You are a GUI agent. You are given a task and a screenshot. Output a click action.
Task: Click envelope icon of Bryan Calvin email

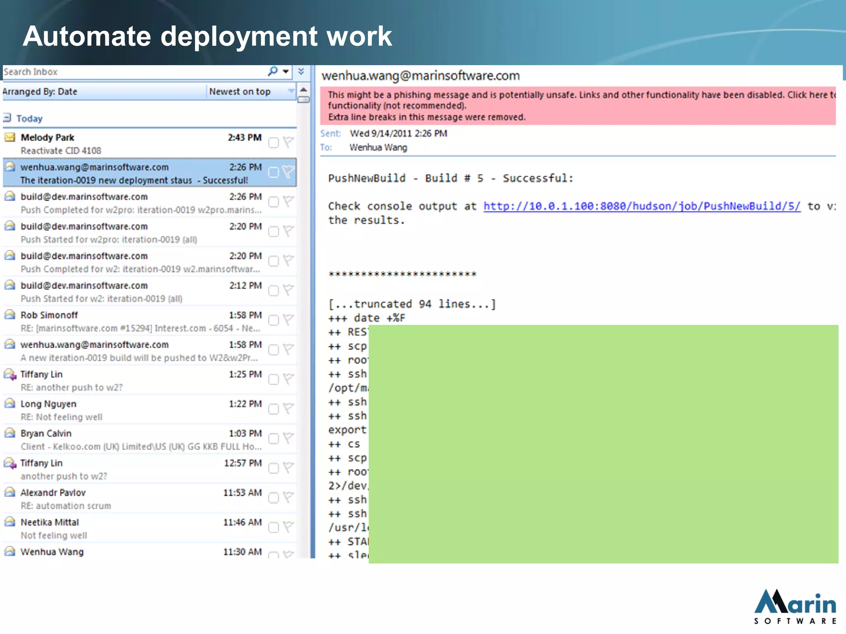pyautogui.click(x=10, y=433)
